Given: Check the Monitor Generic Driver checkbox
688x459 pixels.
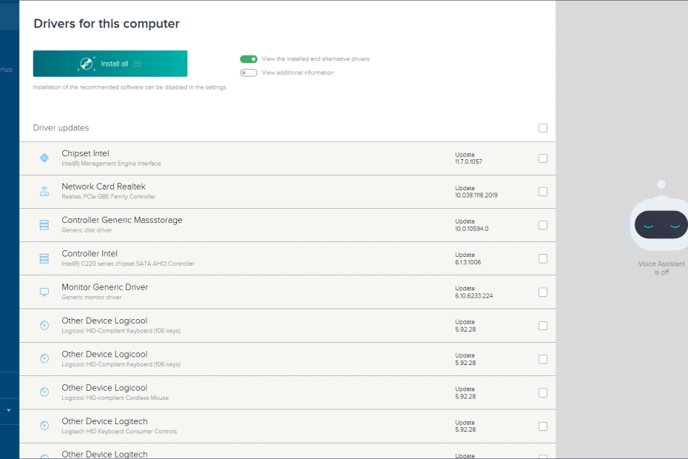Looking at the screenshot, I should (x=543, y=292).
